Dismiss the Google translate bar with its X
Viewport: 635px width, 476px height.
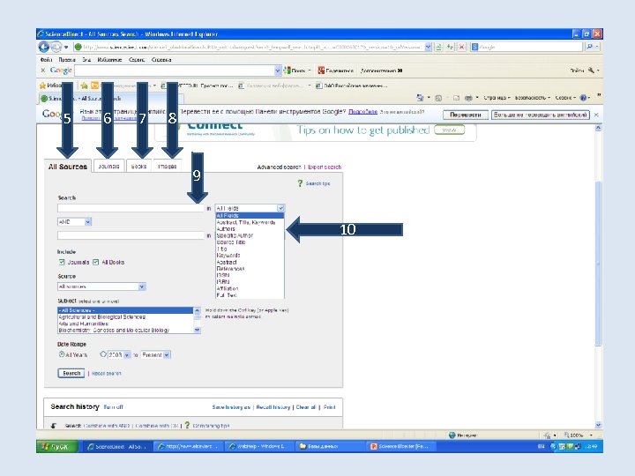pos(596,115)
